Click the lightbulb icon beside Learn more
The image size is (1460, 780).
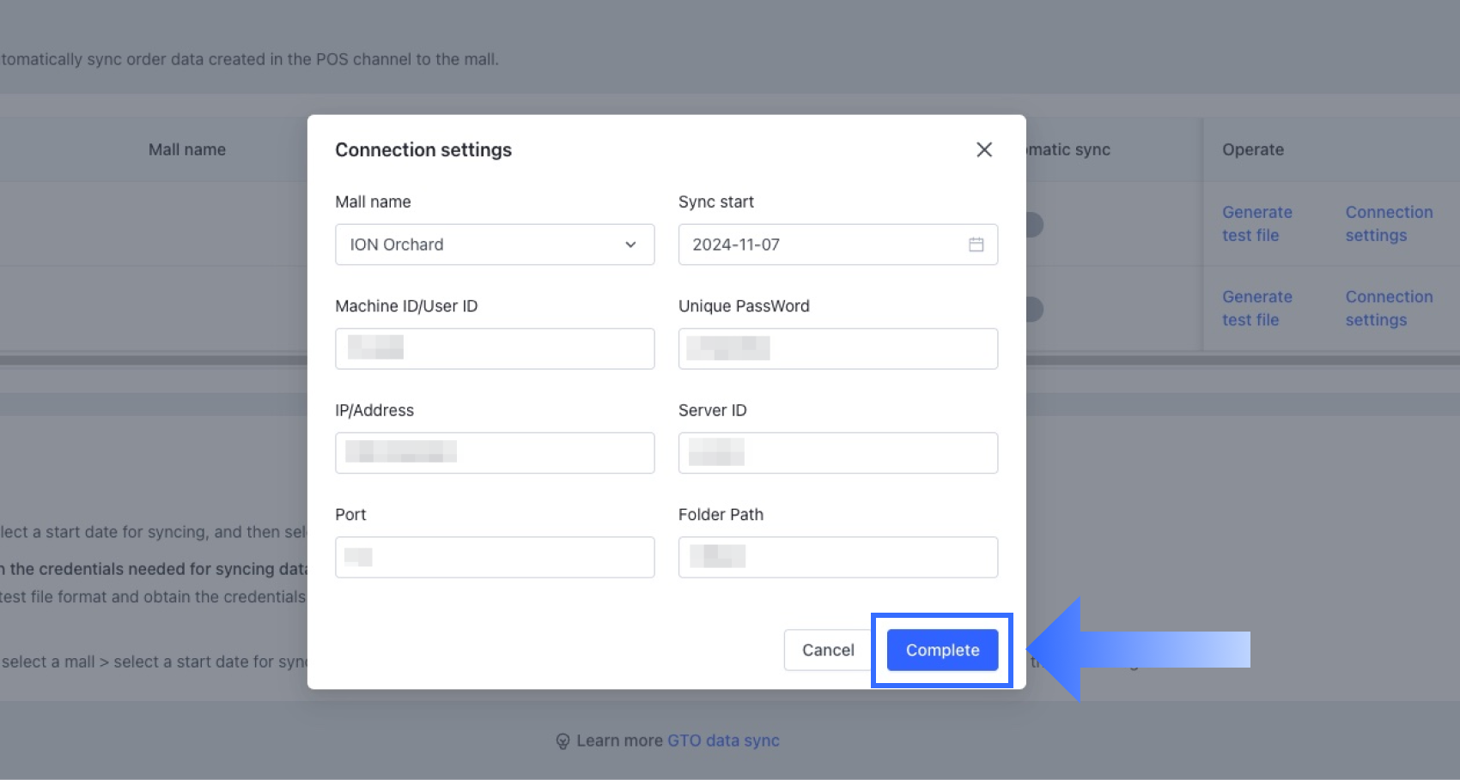(563, 741)
